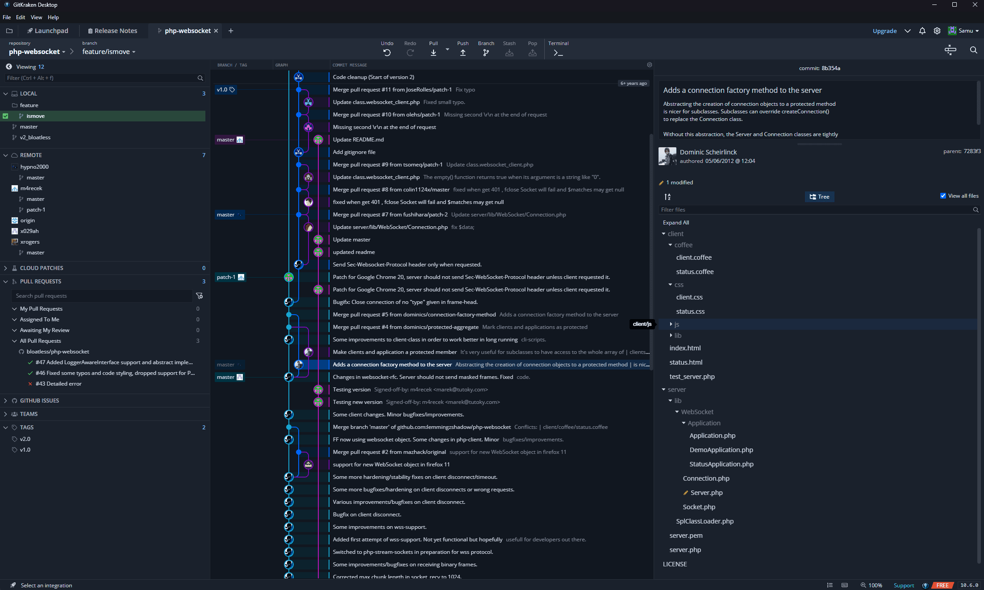Image resolution: width=984 pixels, height=590 pixels.
Task: Click the Undo toolbar icon
Action: (x=387, y=53)
